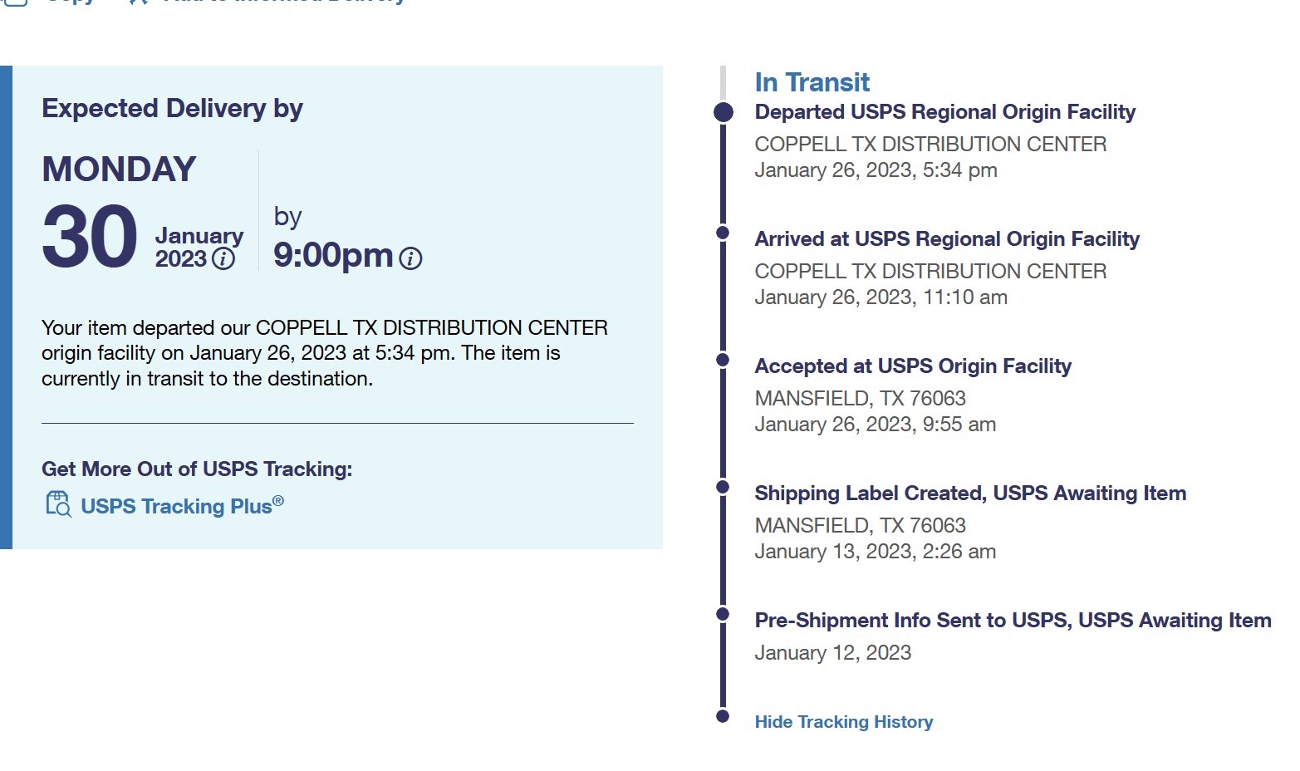
Task: Click the info icon beside January 2023
Action: coord(223,259)
